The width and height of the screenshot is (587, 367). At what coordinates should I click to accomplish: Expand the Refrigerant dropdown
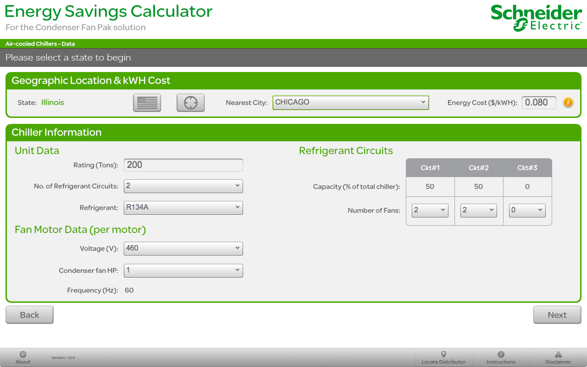click(x=183, y=207)
